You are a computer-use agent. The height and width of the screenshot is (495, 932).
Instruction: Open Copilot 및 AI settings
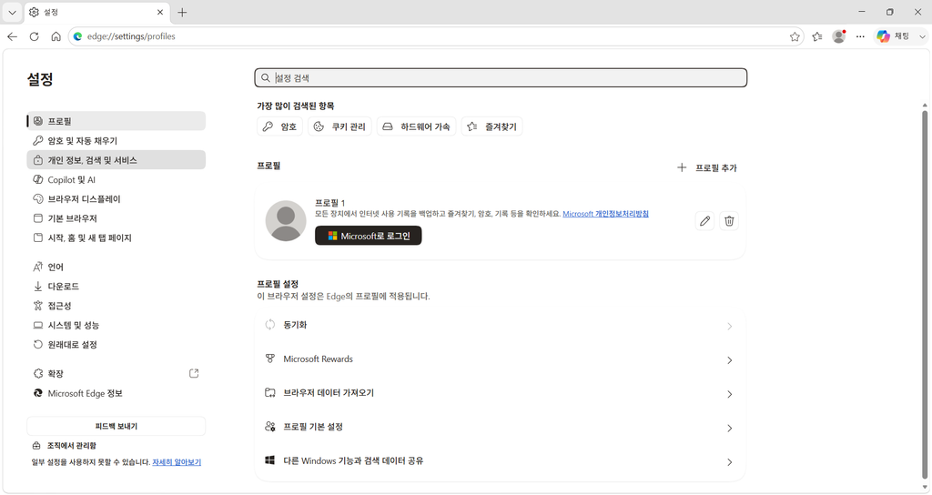(x=116, y=179)
